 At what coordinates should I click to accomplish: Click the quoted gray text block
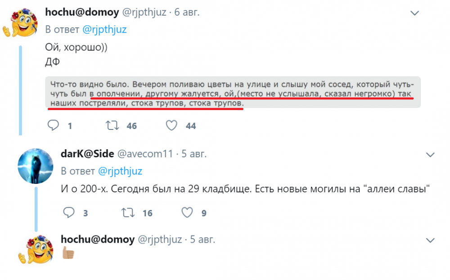click(x=233, y=93)
